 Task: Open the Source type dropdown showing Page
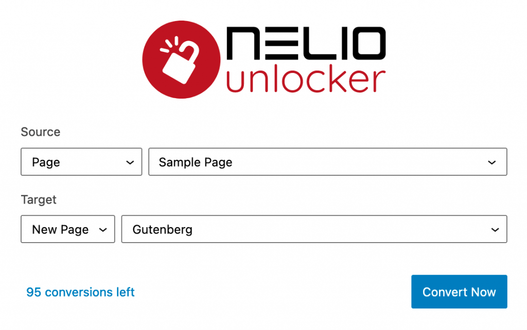[x=81, y=161]
